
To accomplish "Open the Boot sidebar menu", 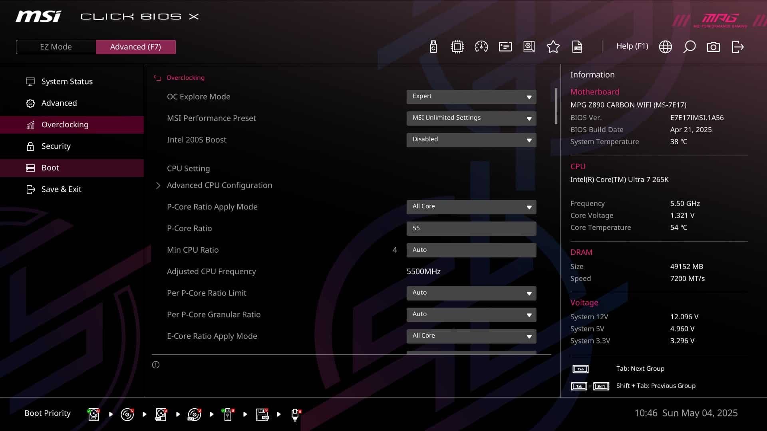I will click(72, 168).
